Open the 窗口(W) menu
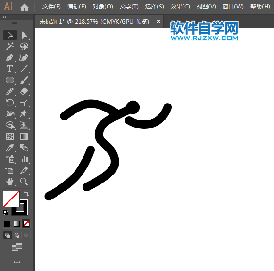Viewport: 274px width, 271px height. [x=233, y=7]
